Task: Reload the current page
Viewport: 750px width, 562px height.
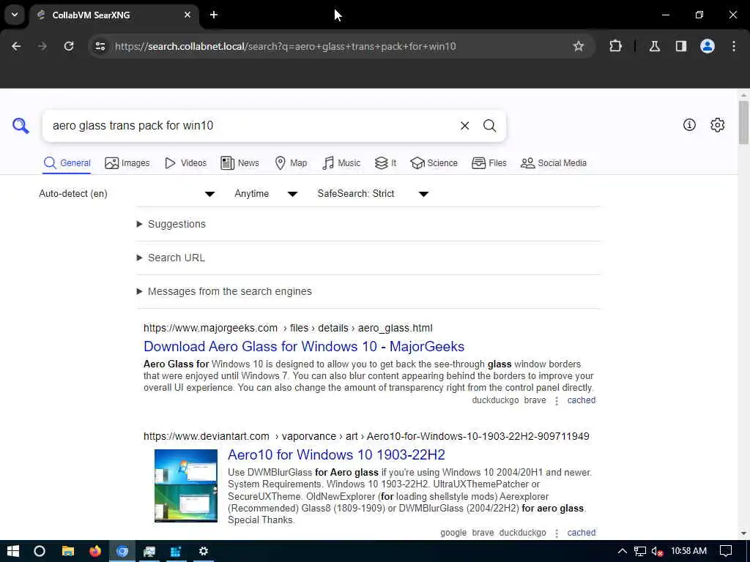Action: 69,46
